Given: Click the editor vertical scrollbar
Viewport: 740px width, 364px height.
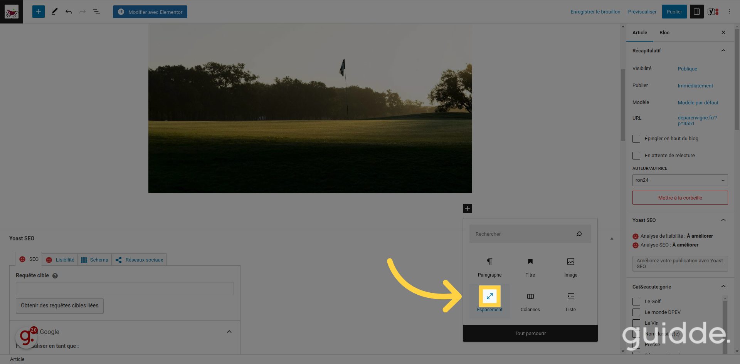Looking at the screenshot, I should point(623,105).
